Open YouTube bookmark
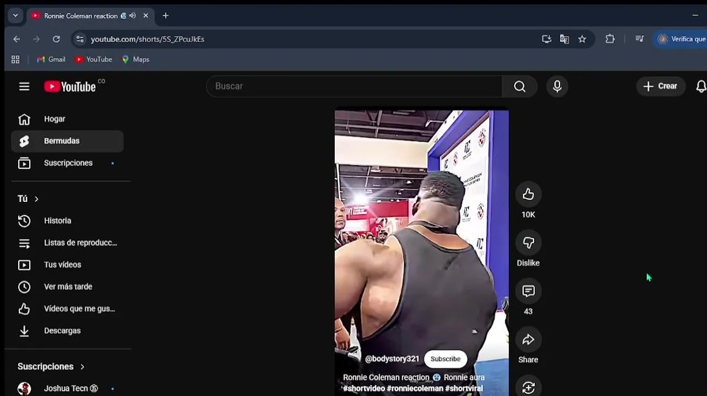Image resolution: width=707 pixels, height=396 pixels. pyautogui.click(x=94, y=59)
